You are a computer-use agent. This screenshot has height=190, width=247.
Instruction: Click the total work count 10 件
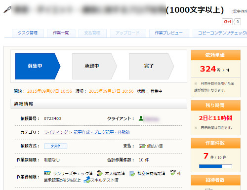144,160
